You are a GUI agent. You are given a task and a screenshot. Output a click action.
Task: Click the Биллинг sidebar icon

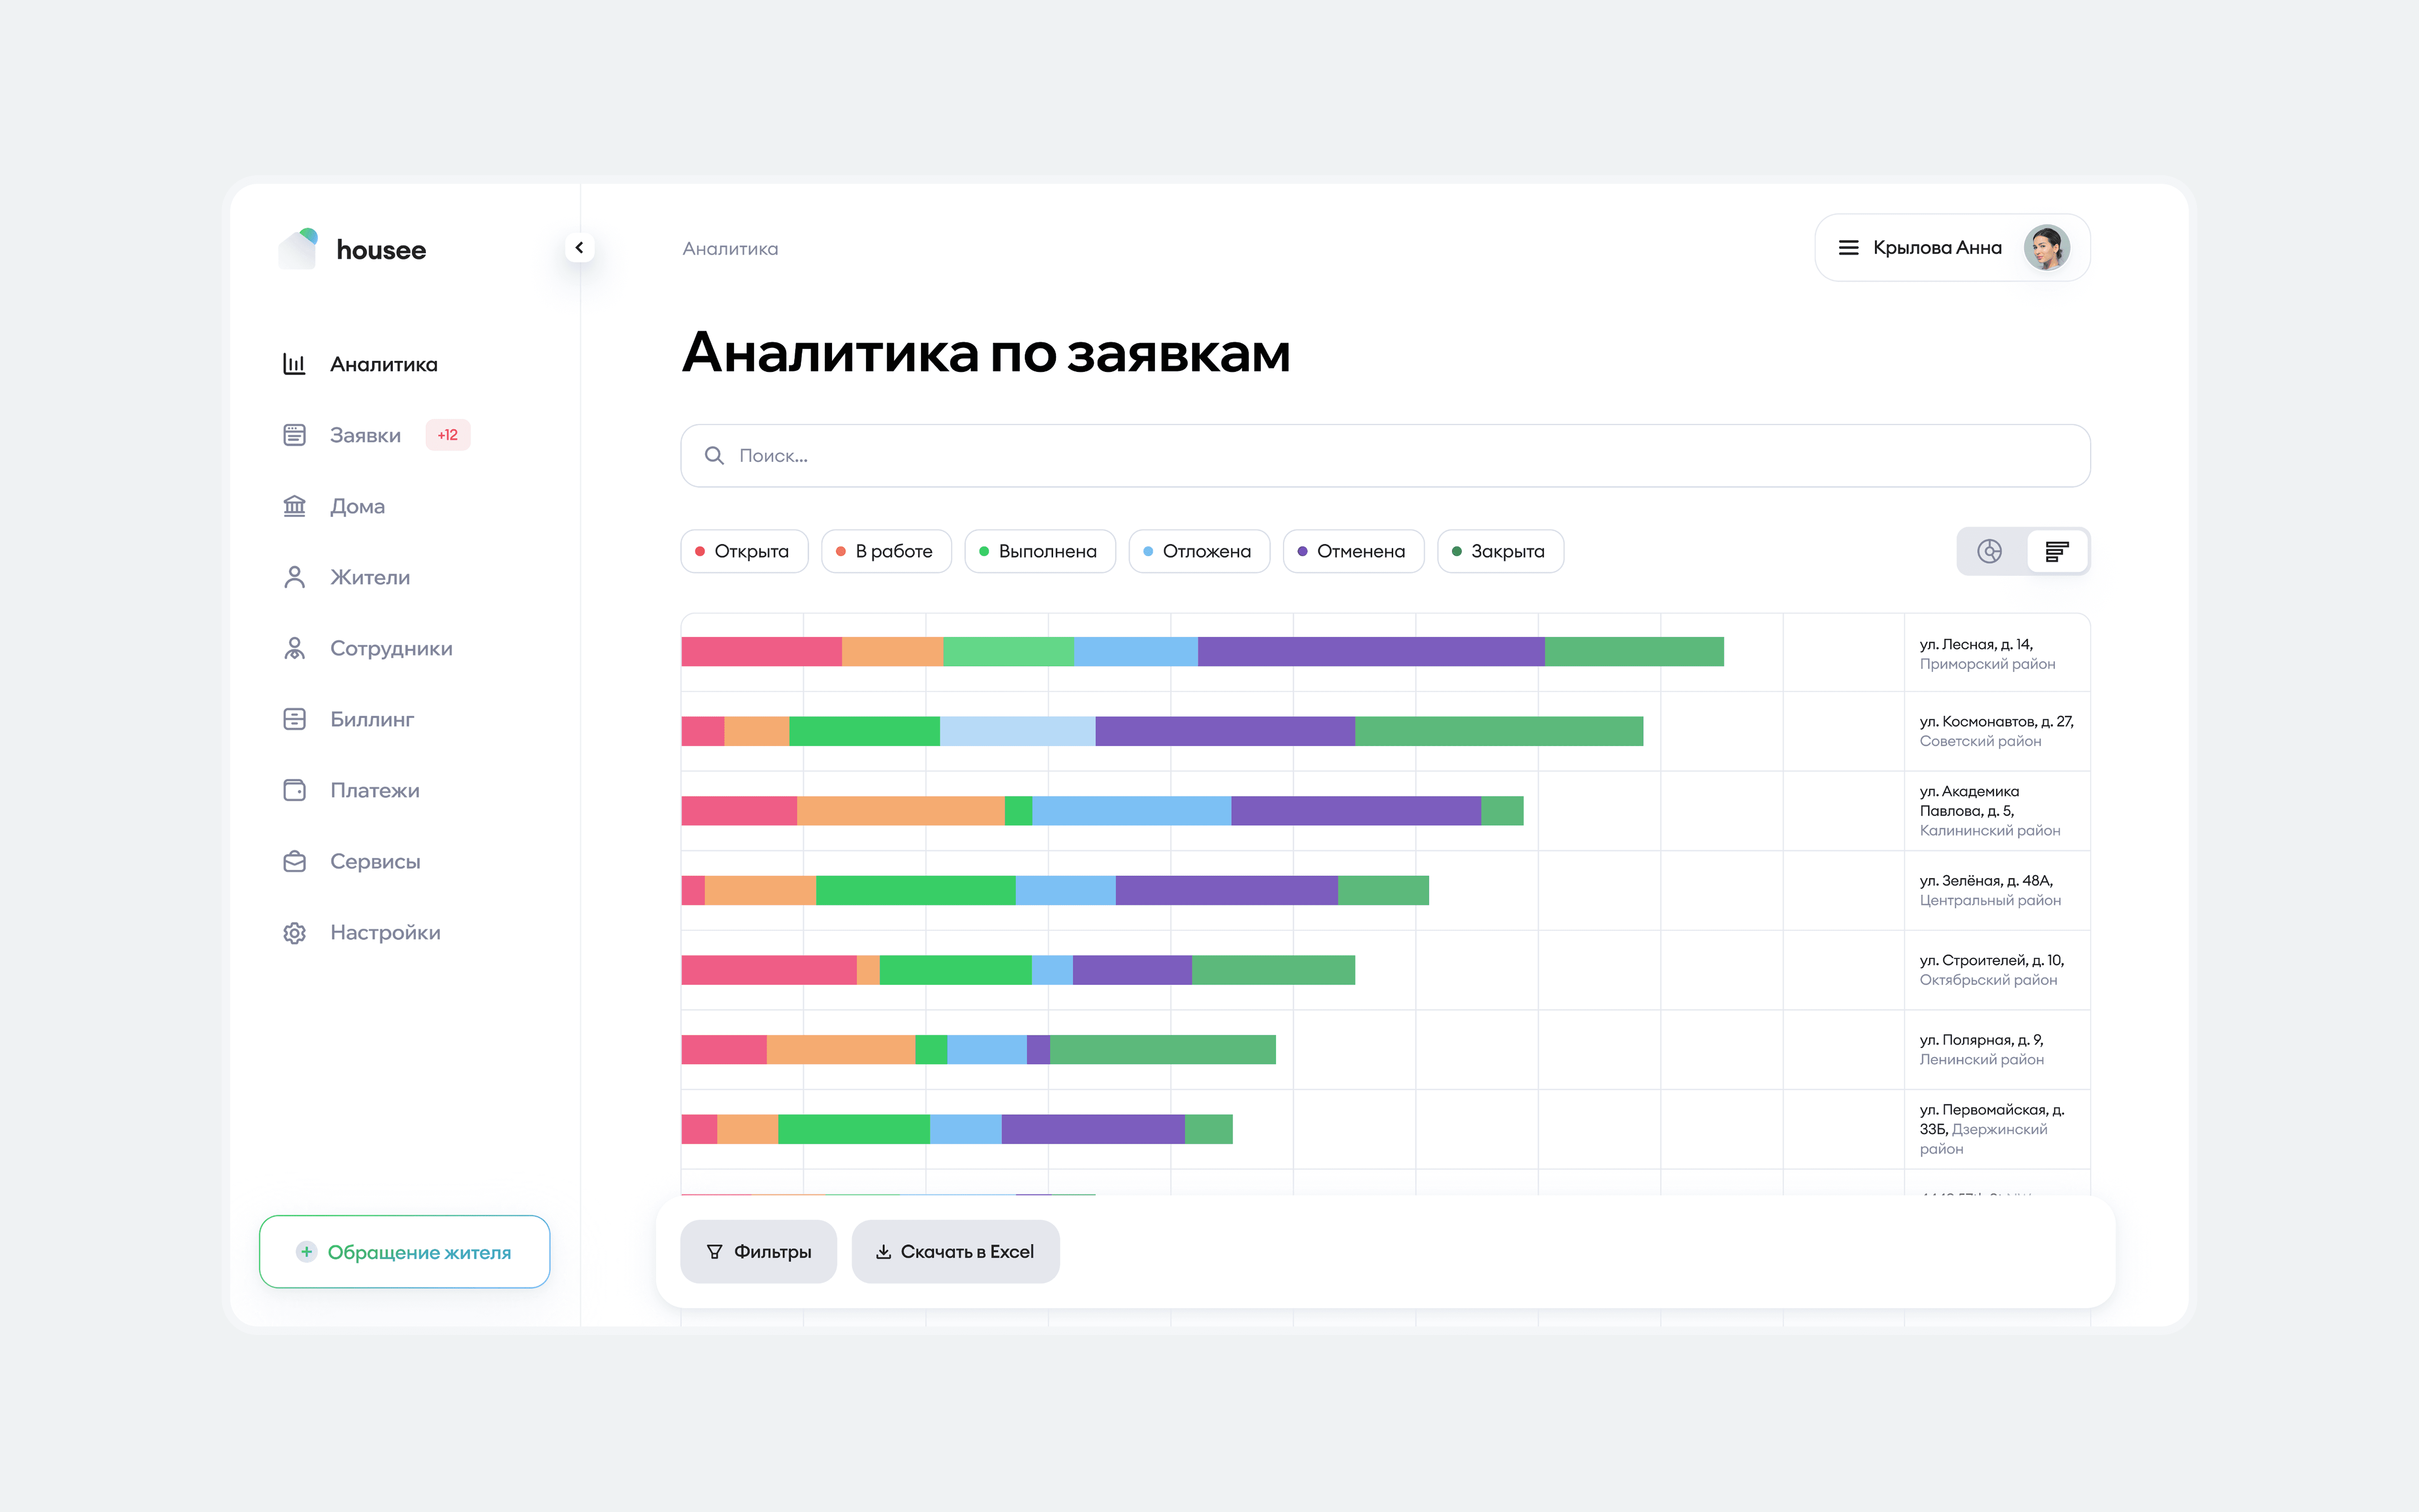294,719
